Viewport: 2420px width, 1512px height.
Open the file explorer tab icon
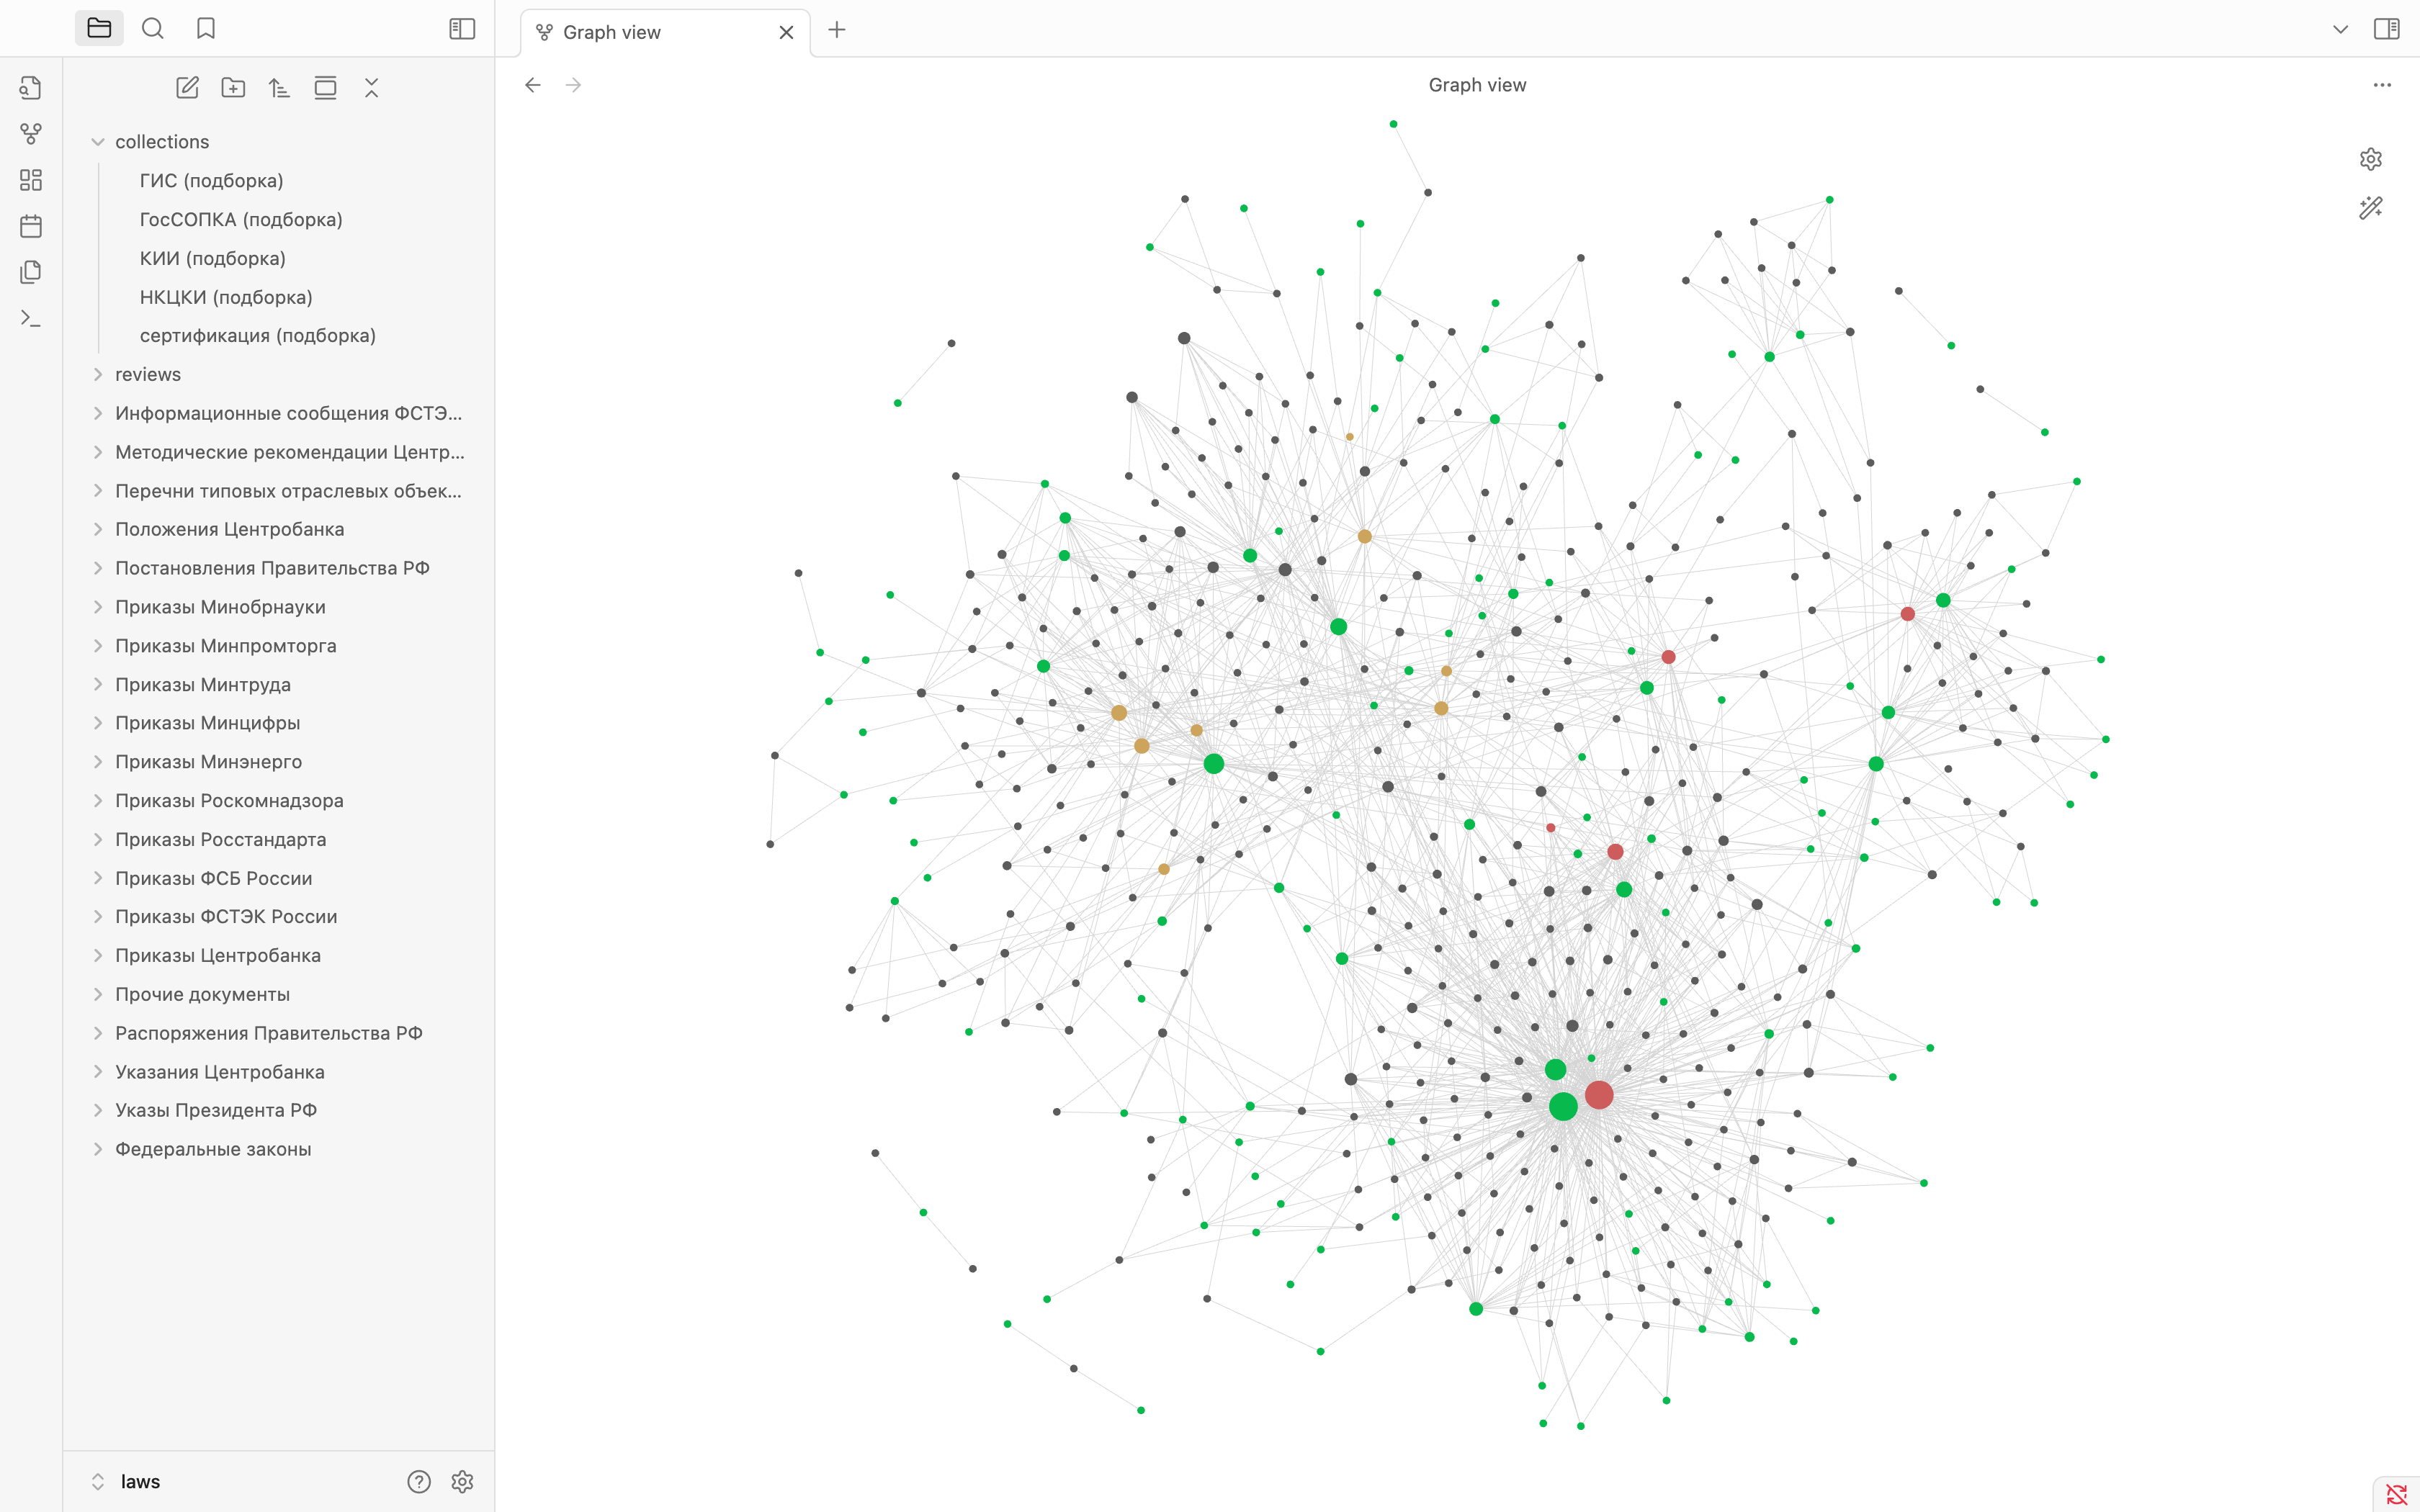[x=99, y=29]
